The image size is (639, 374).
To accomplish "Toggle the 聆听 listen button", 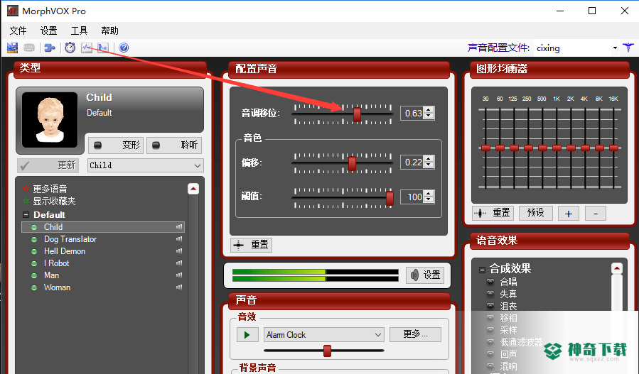I will [x=174, y=145].
